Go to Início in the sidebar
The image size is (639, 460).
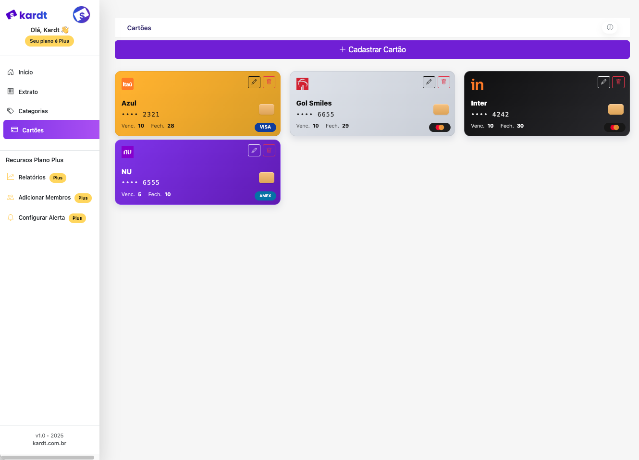[25, 72]
